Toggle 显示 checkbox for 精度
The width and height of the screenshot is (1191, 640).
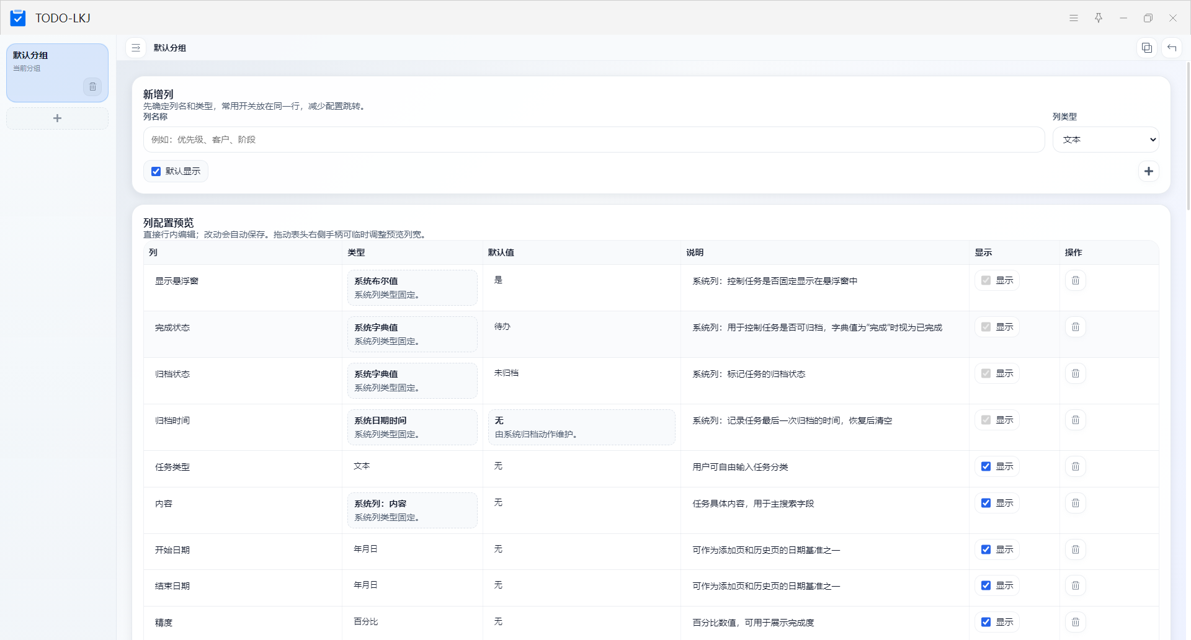point(986,622)
